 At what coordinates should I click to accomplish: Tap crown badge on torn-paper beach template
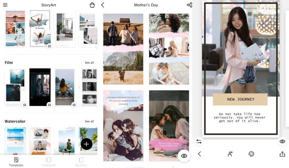click(49, 46)
